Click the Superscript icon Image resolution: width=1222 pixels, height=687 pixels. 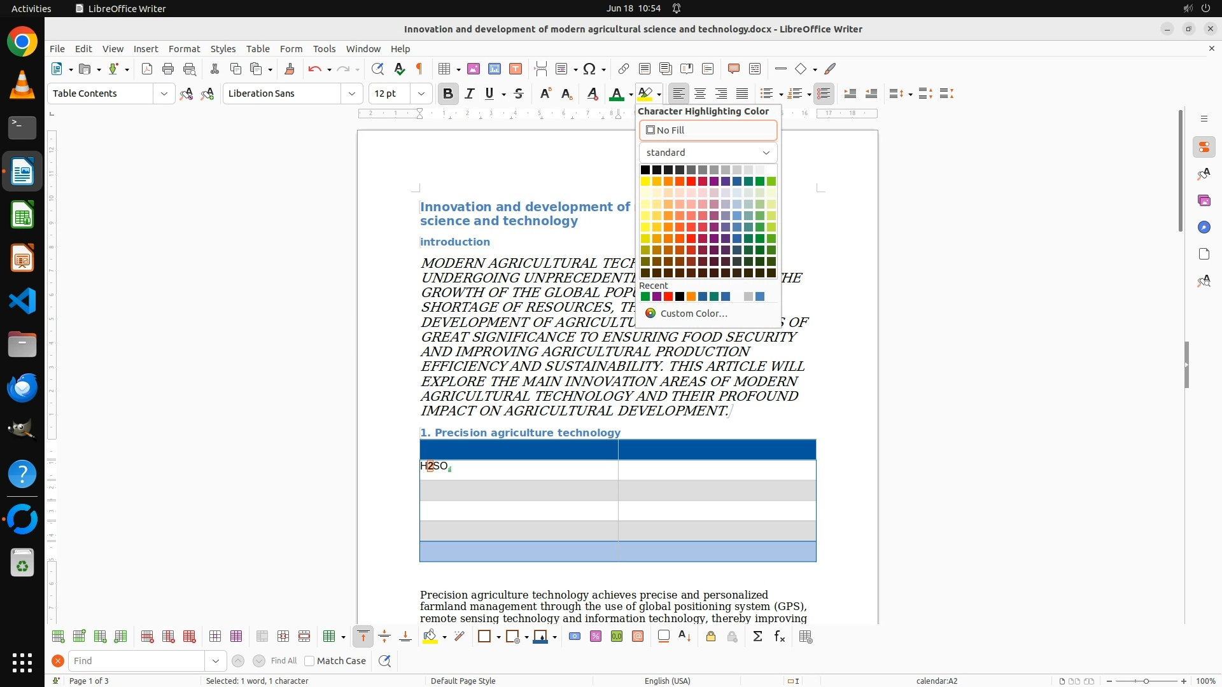pos(545,94)
